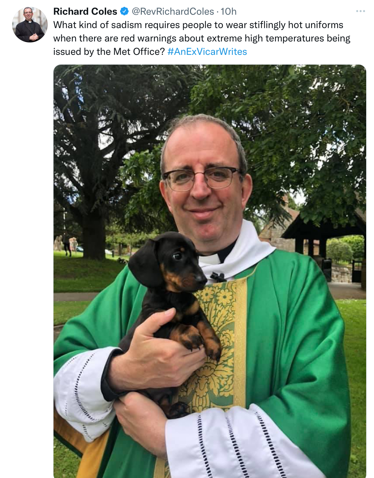Click the text line mentioning red warnings
The image size is (374, 478).
tap(202, 38)
